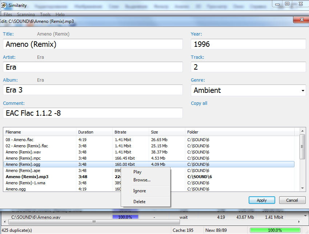Click into the Year input field
The height and width of the screenshot is (234, 309).
point(248,44)
